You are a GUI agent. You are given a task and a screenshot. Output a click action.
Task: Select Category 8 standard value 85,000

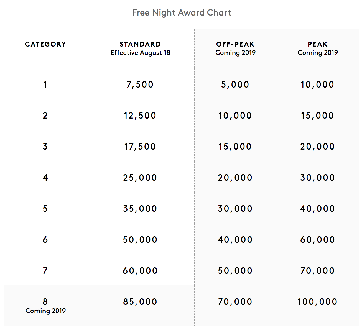click(x=140, y=302)
